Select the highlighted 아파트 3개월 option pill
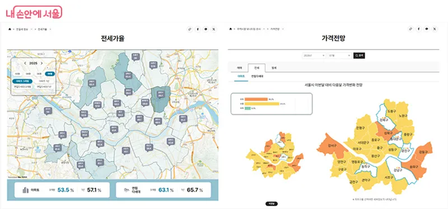The height and width of the screenshot is (209, 448). [x=22, y=81]
